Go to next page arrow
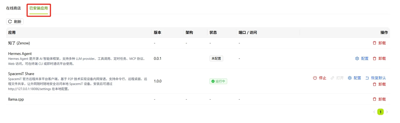The image size is (400, 123). (387, 112)
